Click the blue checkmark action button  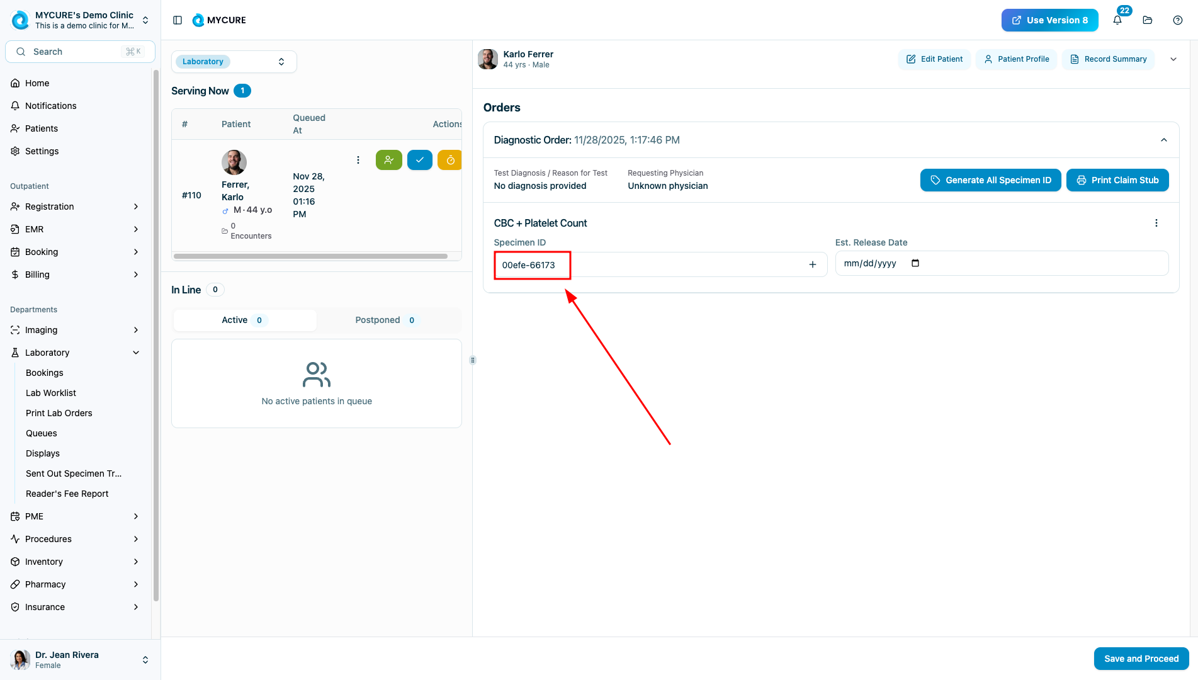(x=419, y=160)
